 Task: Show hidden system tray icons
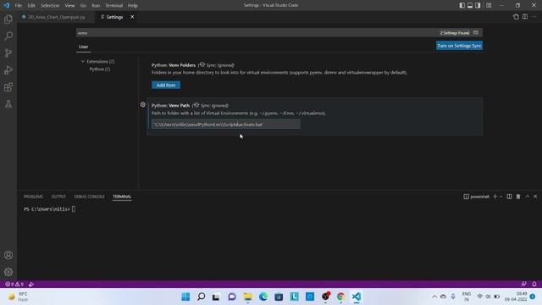coord(434,297)
